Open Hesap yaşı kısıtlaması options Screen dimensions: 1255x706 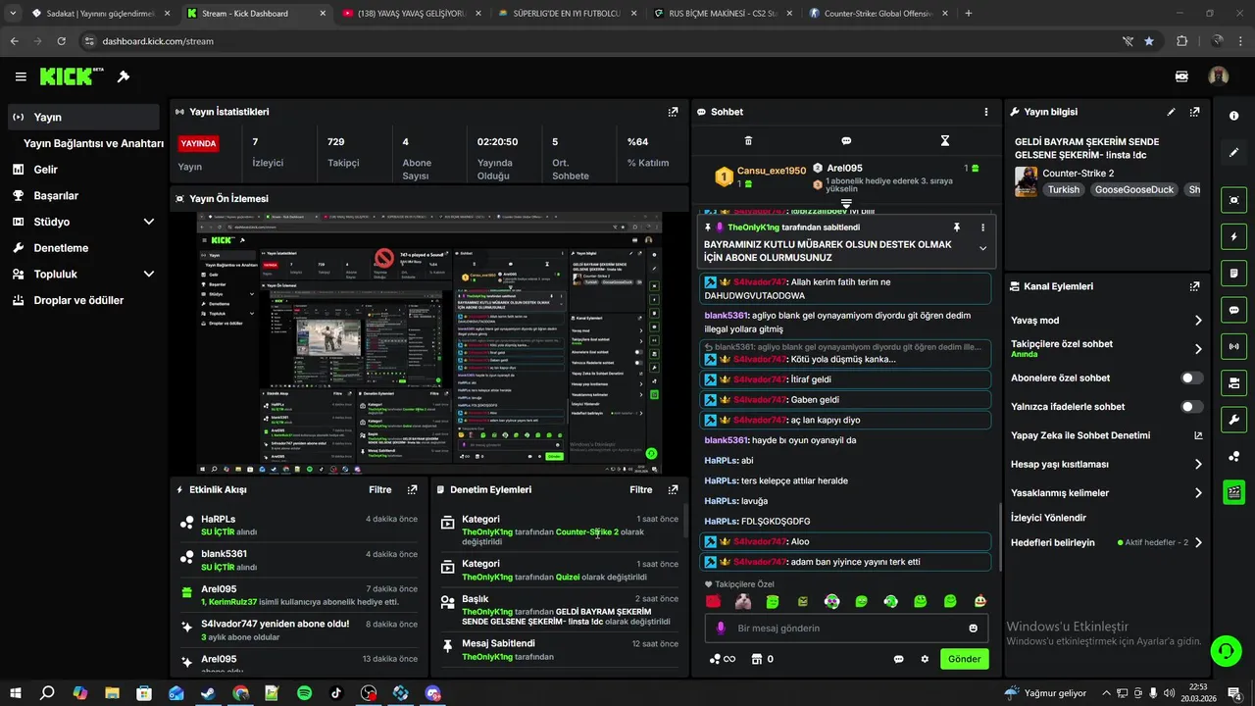(1198, 464)
